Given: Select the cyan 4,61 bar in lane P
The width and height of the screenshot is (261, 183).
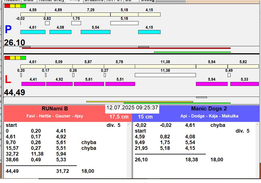Looking at the screenshot, I should [x=33, y=32].
